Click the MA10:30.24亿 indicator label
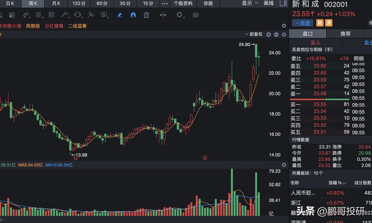372x223 pixels. (59, 165)
